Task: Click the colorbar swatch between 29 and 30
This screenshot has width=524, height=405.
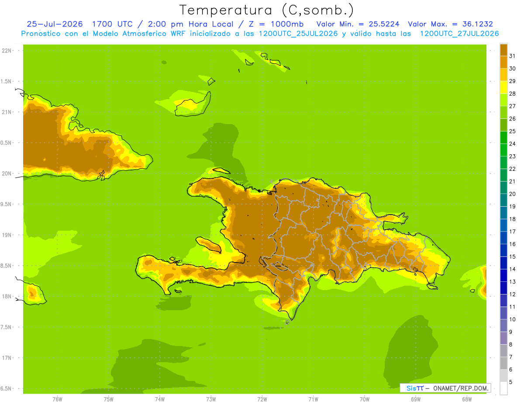Action: click(x=503, y=75)
